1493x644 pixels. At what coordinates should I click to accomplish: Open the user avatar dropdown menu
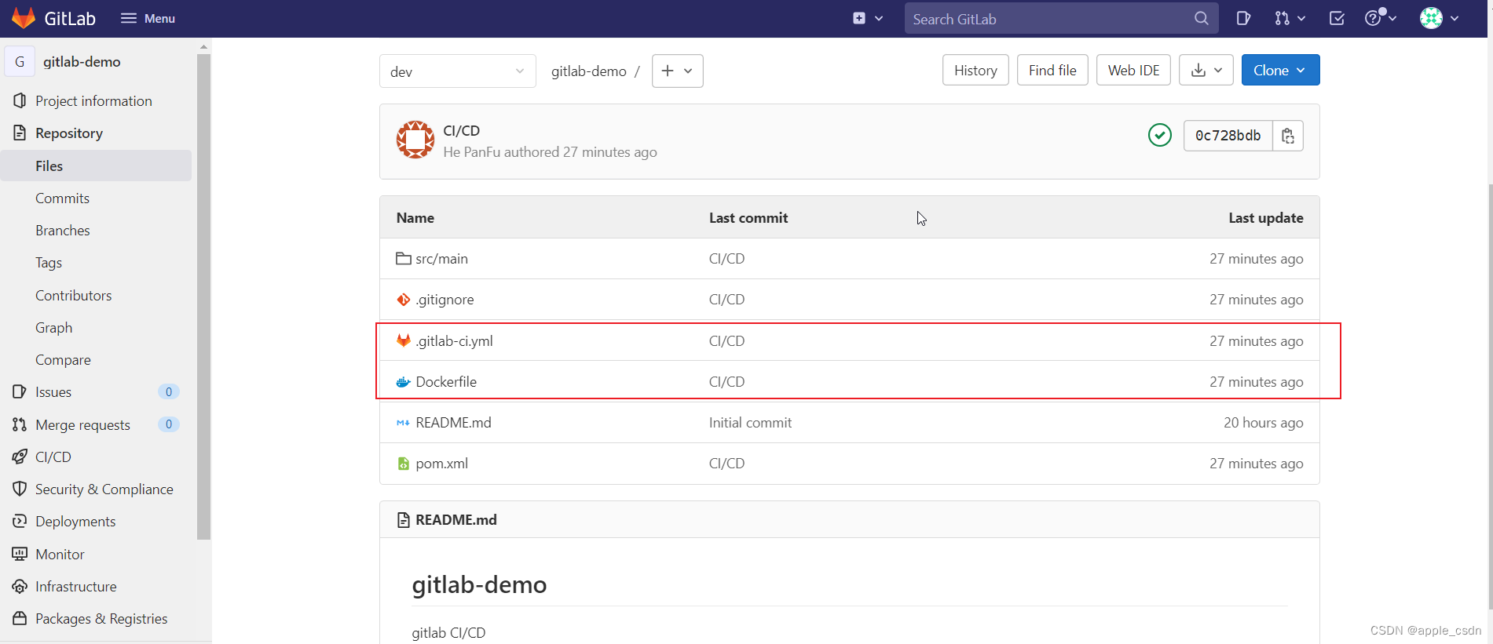point(1440,18)
